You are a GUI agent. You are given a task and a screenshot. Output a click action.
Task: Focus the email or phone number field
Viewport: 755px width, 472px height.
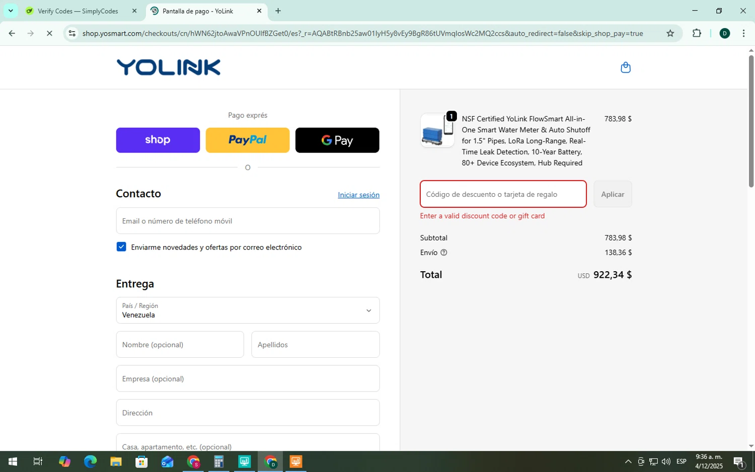pos(248,221)
